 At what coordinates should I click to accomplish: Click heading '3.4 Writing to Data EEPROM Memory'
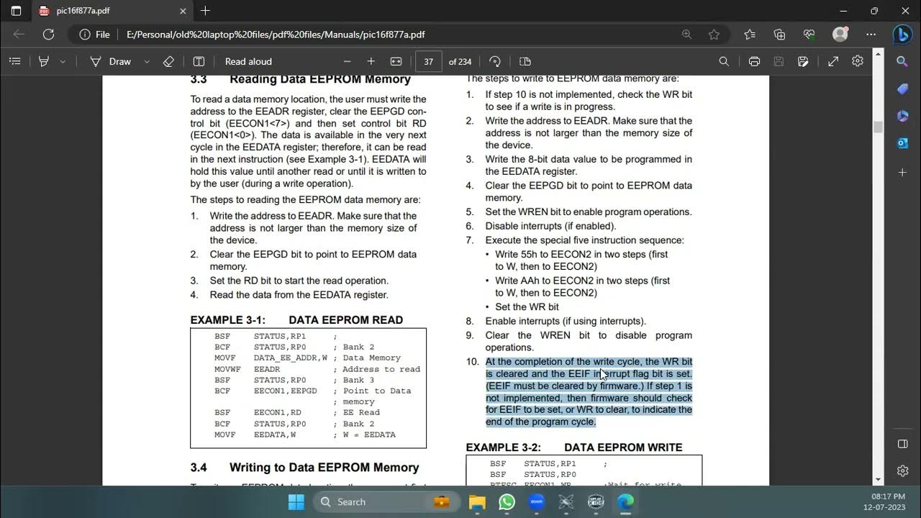tap(304, 468)
